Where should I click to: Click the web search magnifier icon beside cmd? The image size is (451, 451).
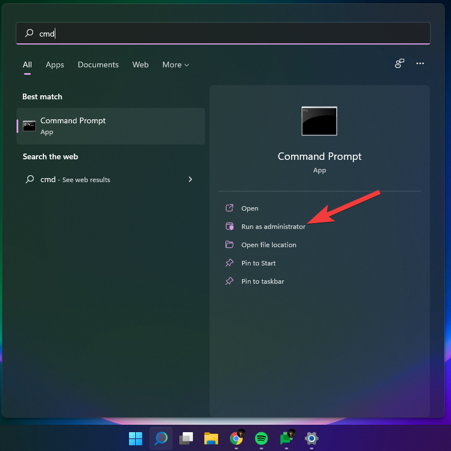pos(30,179)
